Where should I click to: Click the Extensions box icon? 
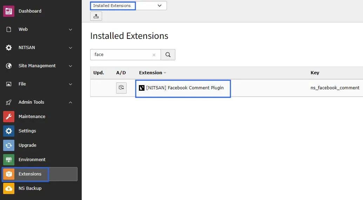tap(8, 174)
